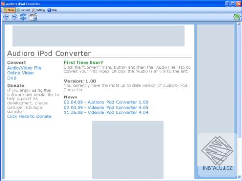Viewport: 242px width, 181px height.
Task: Click the 'Audioro iPod Converter' page heading
Action: 49,53
